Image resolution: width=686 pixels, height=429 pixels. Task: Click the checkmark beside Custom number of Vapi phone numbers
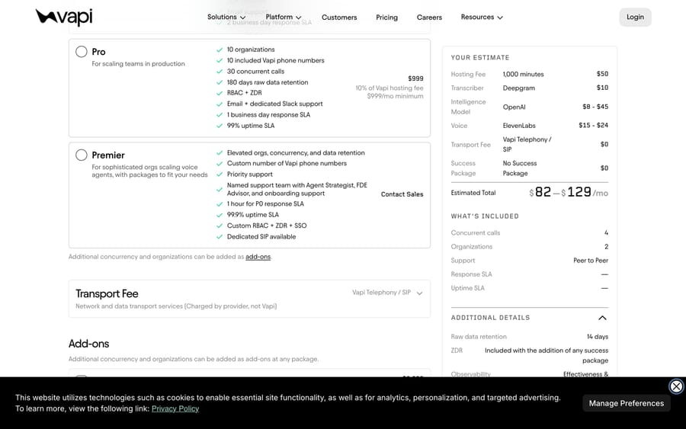(x=220, y=164)
